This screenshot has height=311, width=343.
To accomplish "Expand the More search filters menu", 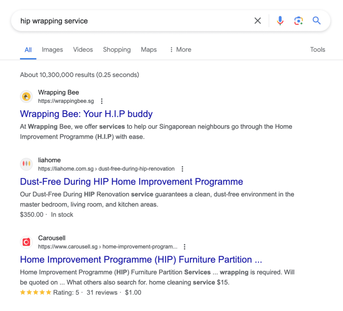I will coord(180,50).
